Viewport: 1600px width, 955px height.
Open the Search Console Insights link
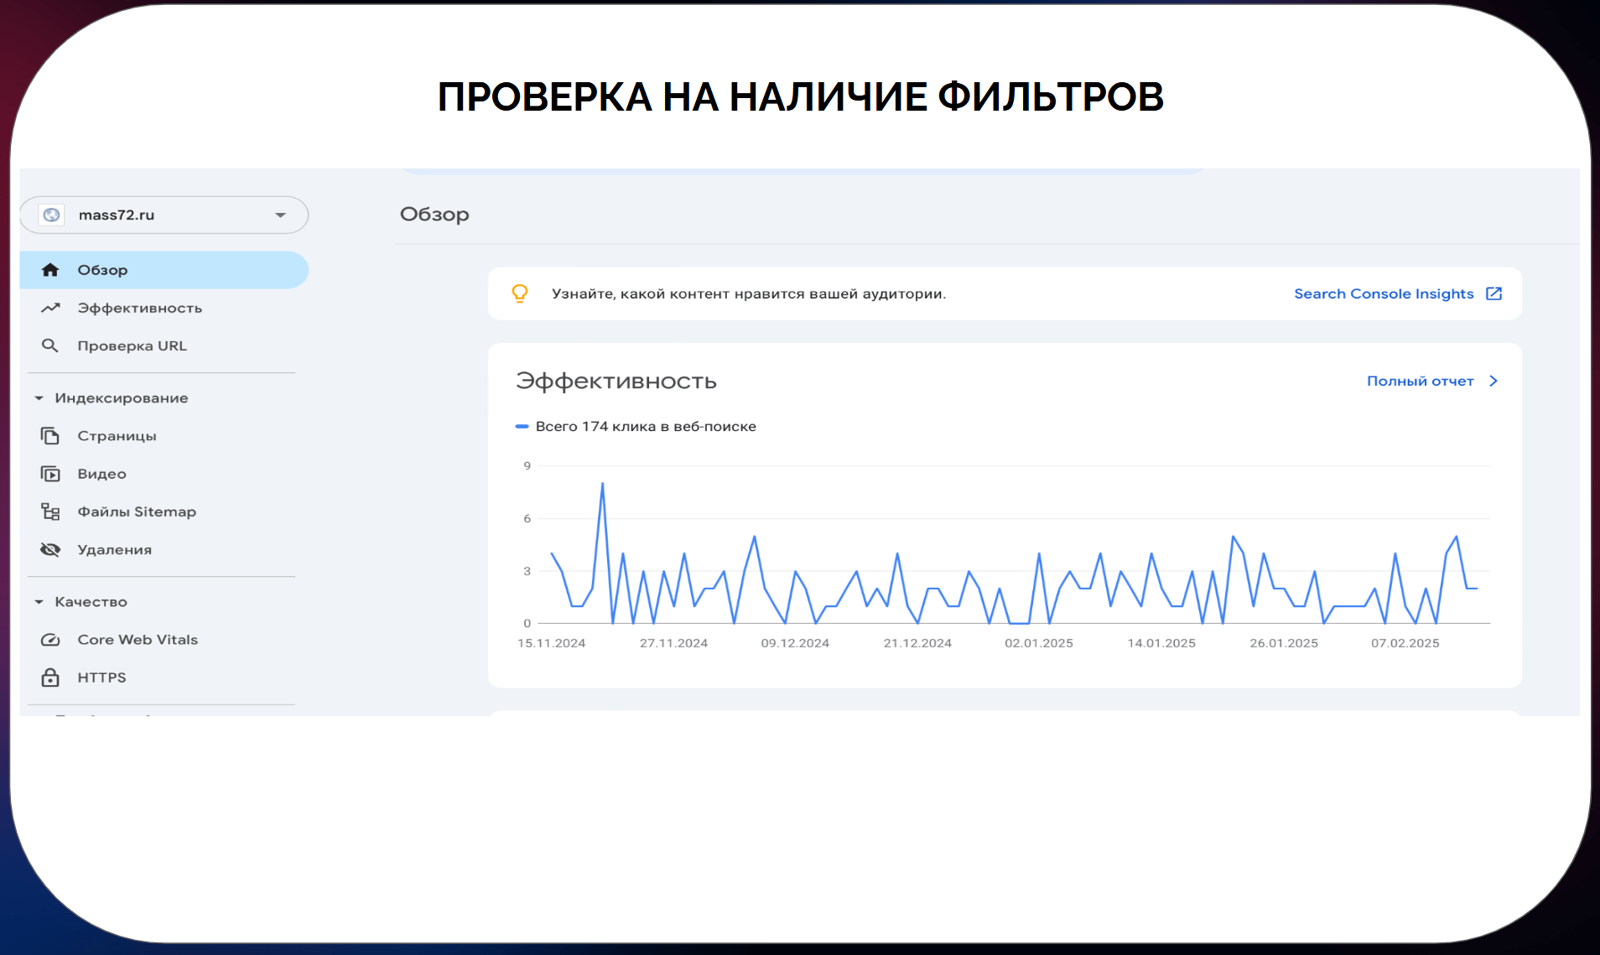pyautogui.click(x=1383, y=293)
